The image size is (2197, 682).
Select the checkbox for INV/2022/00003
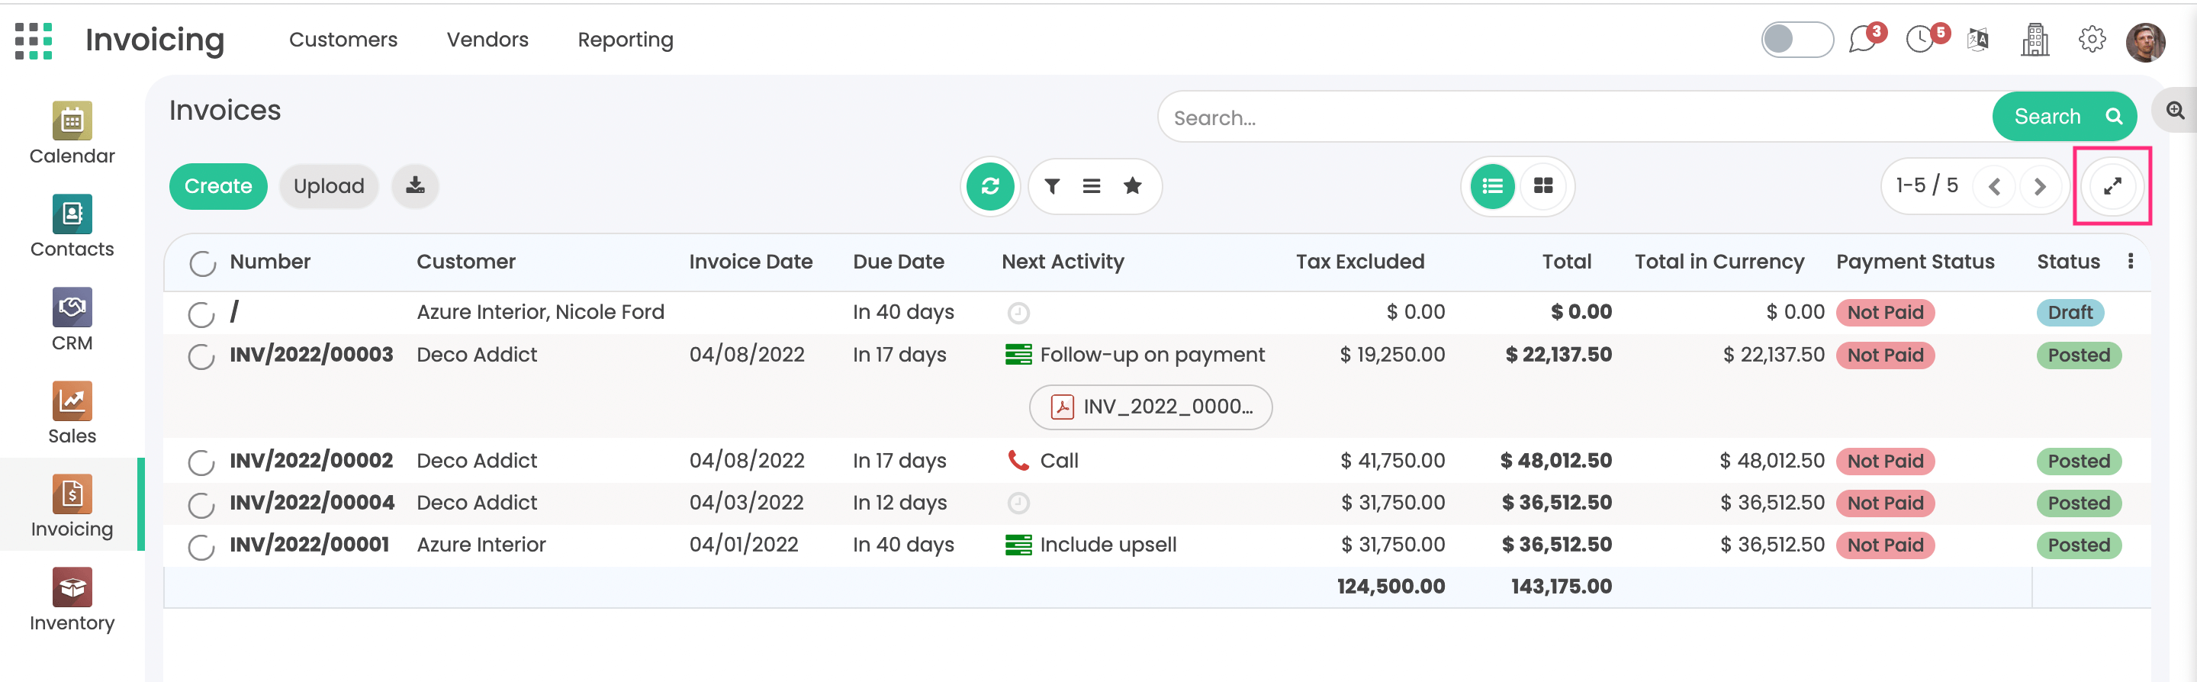pyautogui.click(x=201, y=356)
